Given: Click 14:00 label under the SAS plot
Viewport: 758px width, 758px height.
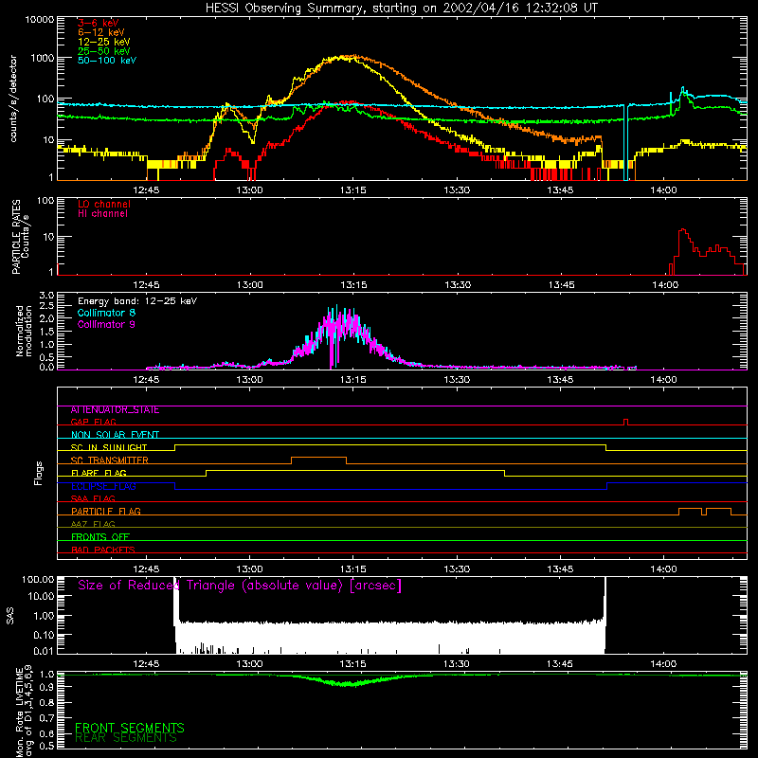Looking at the screenshot, I should tap(663, 664).
